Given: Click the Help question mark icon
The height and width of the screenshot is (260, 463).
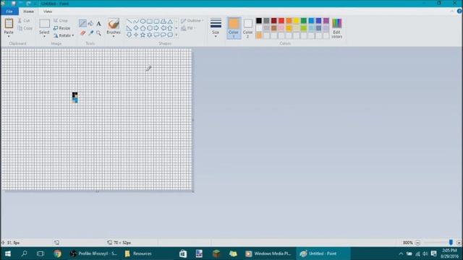Looking at the screenshot, I should [459, 12].
